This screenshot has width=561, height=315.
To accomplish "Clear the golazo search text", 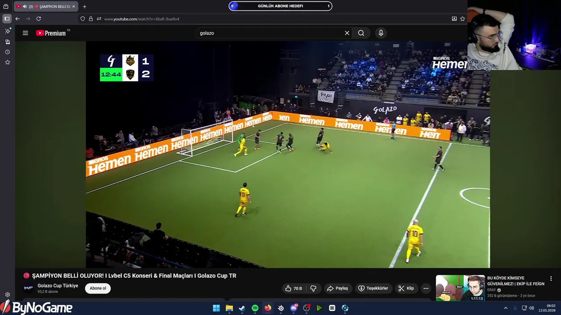I will pyautogui.click(x=347, y=33).
